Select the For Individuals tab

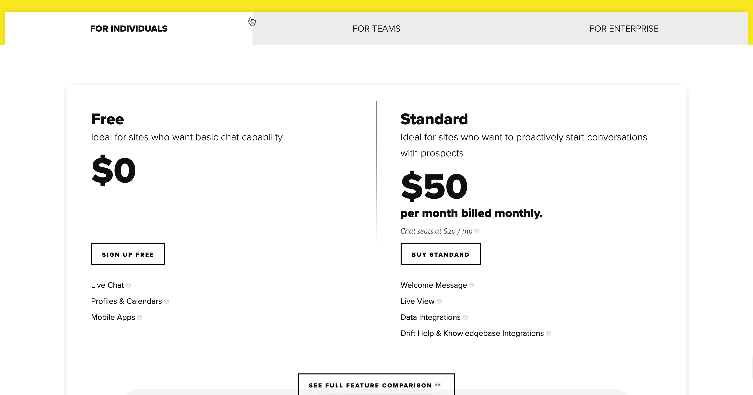(x=129, y=29)
